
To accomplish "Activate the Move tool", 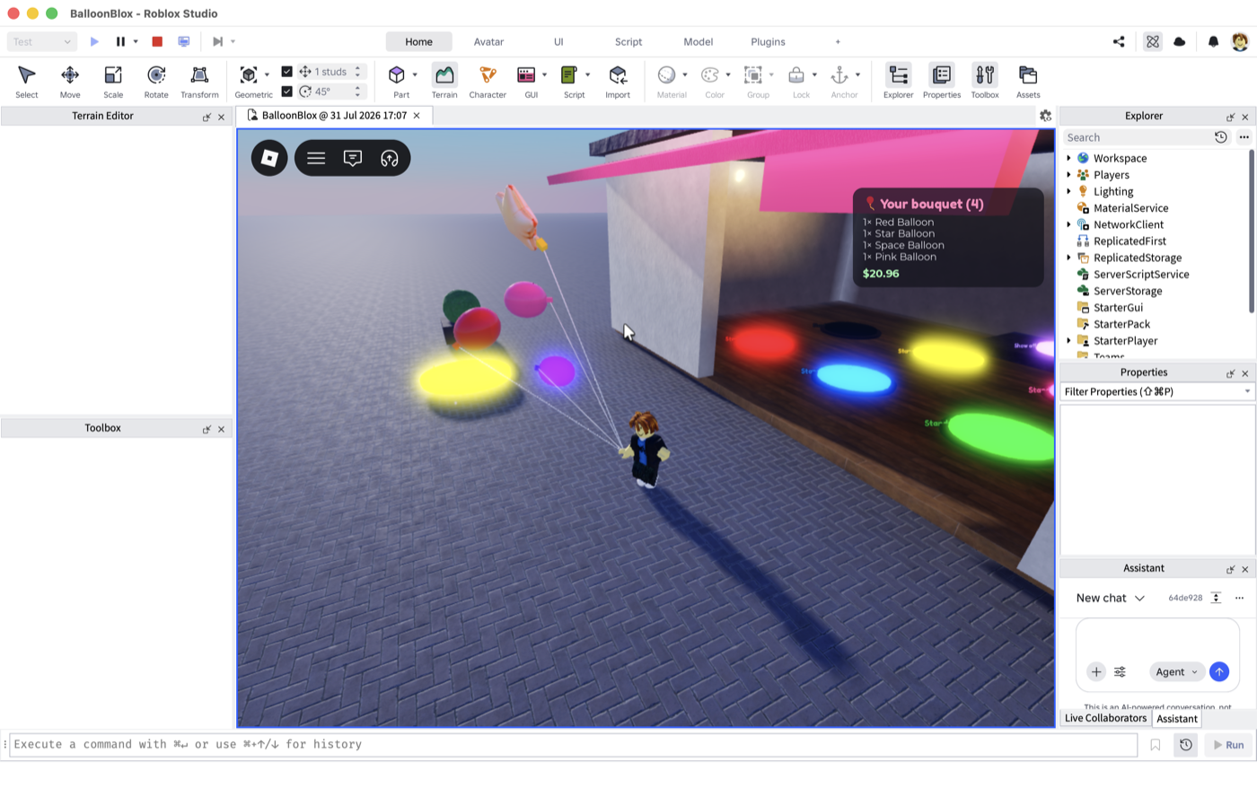I will (x=70, y=81).
